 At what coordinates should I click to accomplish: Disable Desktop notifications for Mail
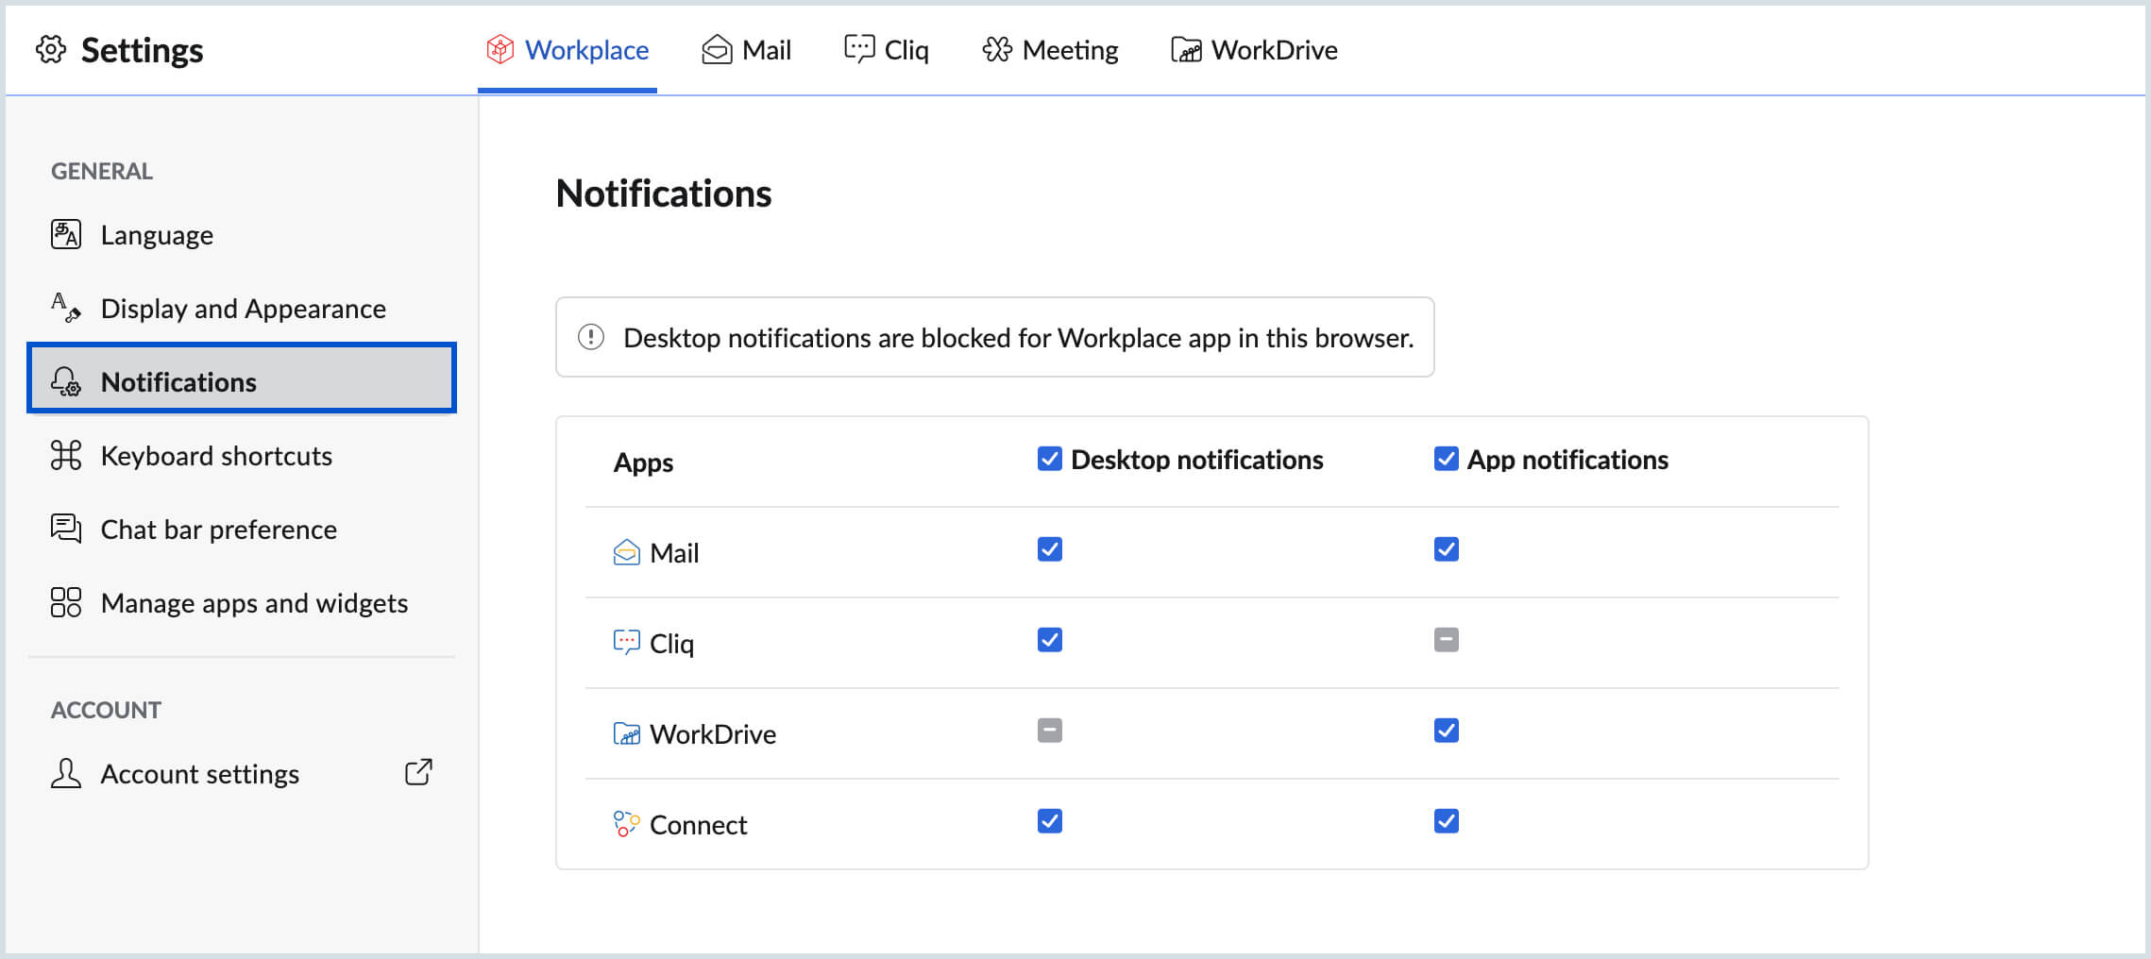[1049, 548]
